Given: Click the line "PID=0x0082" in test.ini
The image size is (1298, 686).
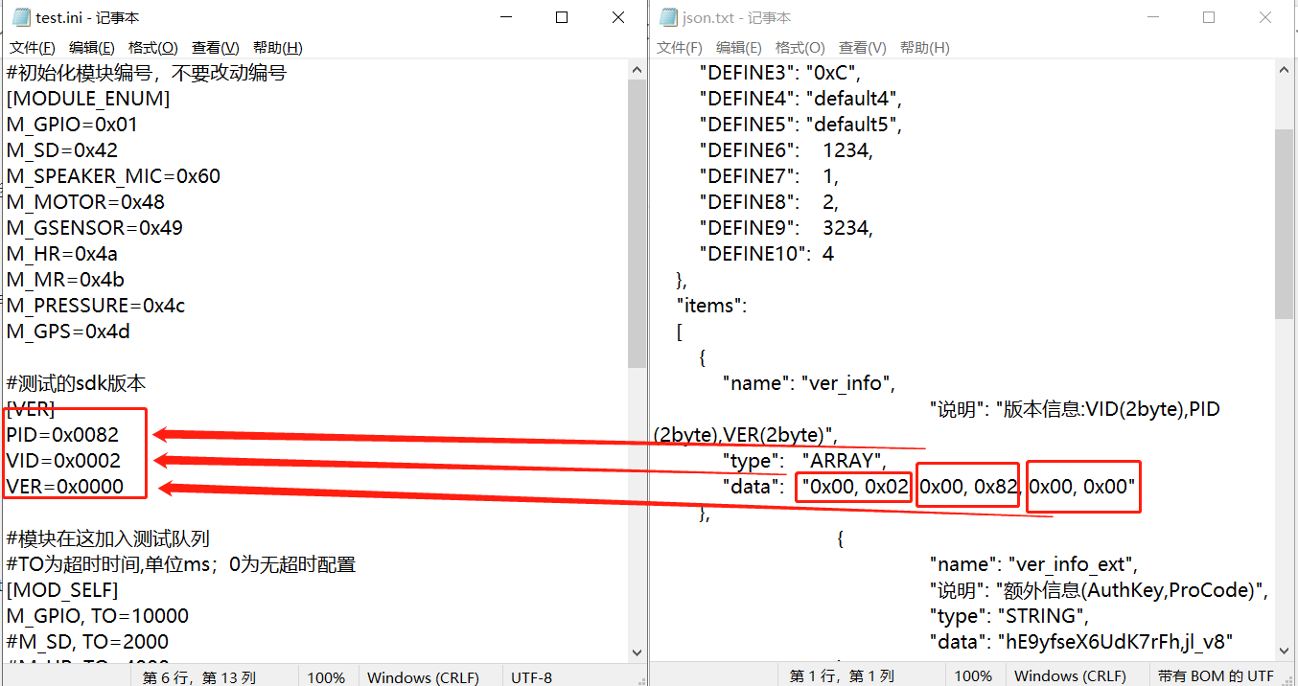Looking at the screenshot, I should 62,435.
